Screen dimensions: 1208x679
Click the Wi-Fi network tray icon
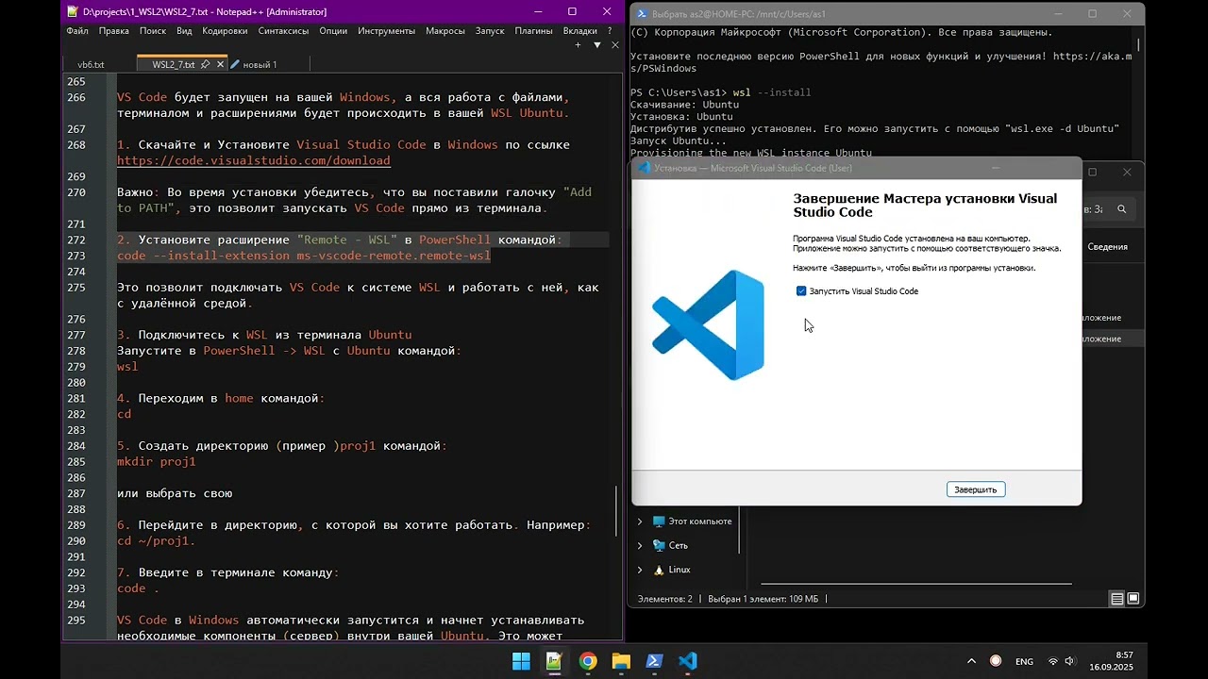[x=1053, y=662]
